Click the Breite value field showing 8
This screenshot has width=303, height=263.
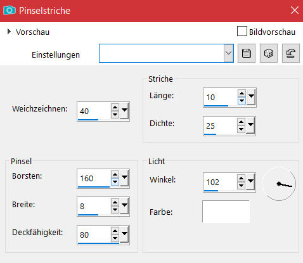tap(94, 207)
